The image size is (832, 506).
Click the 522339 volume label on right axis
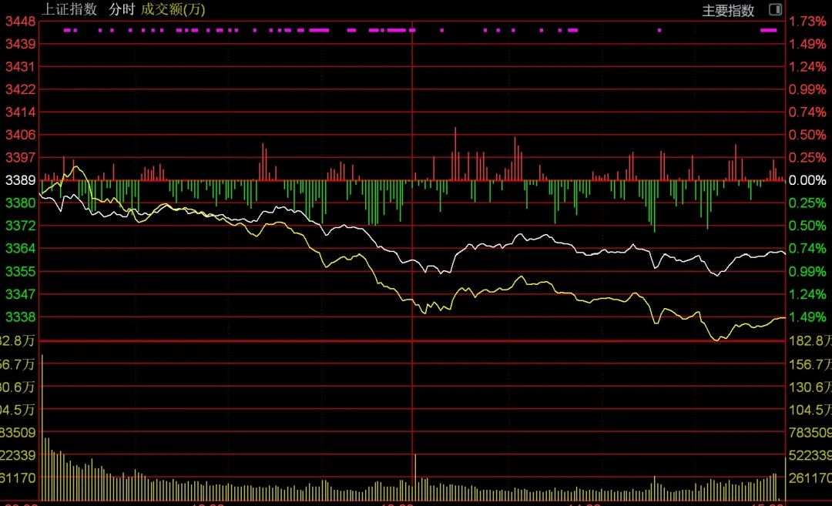810,455
